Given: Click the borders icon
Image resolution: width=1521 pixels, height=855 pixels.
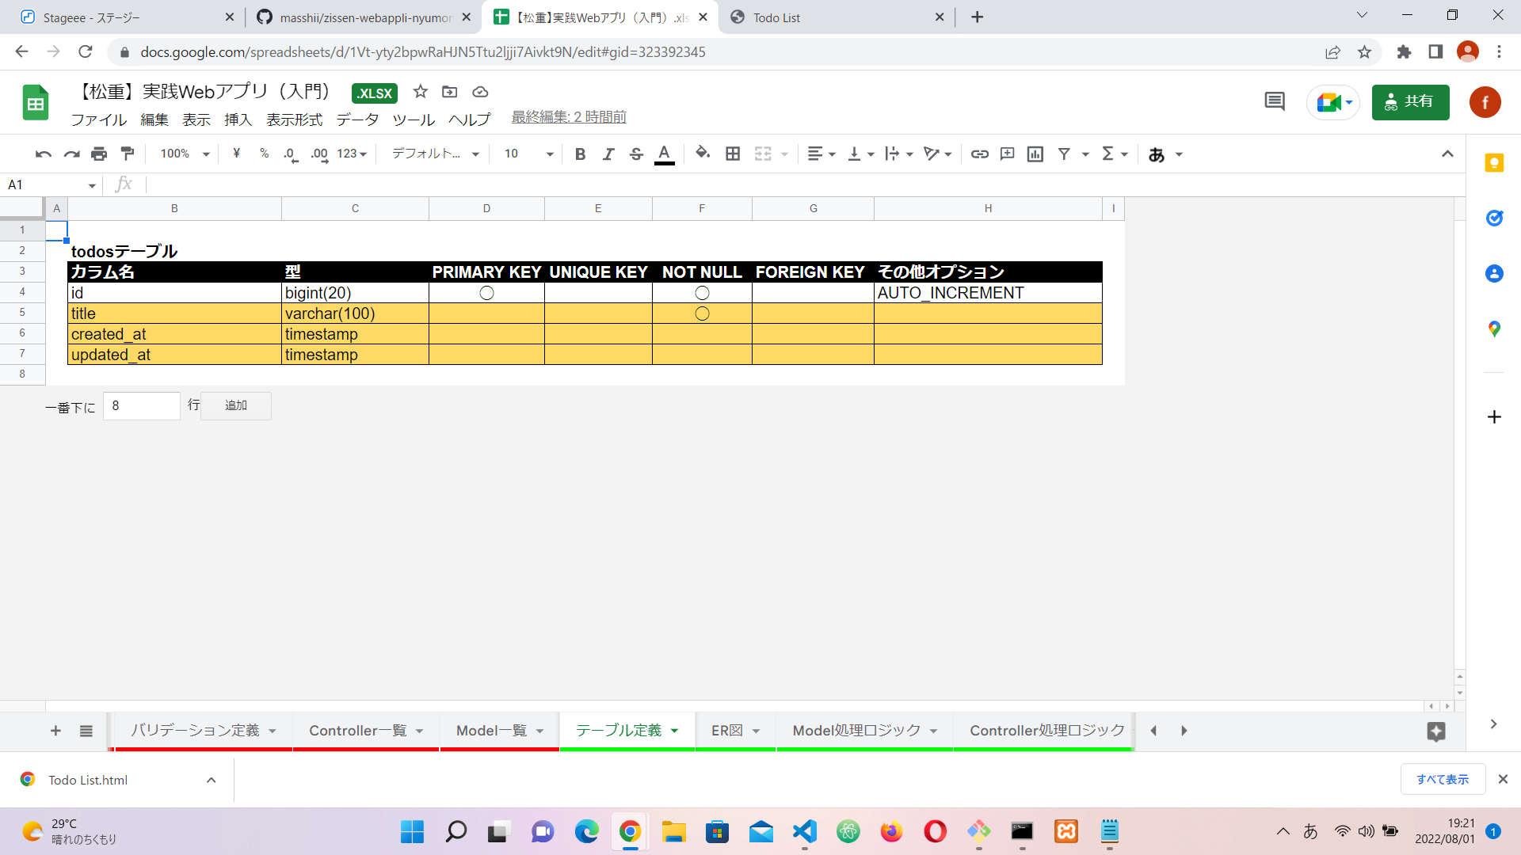Looking at the screenshot, I should (x=733, y=154).
